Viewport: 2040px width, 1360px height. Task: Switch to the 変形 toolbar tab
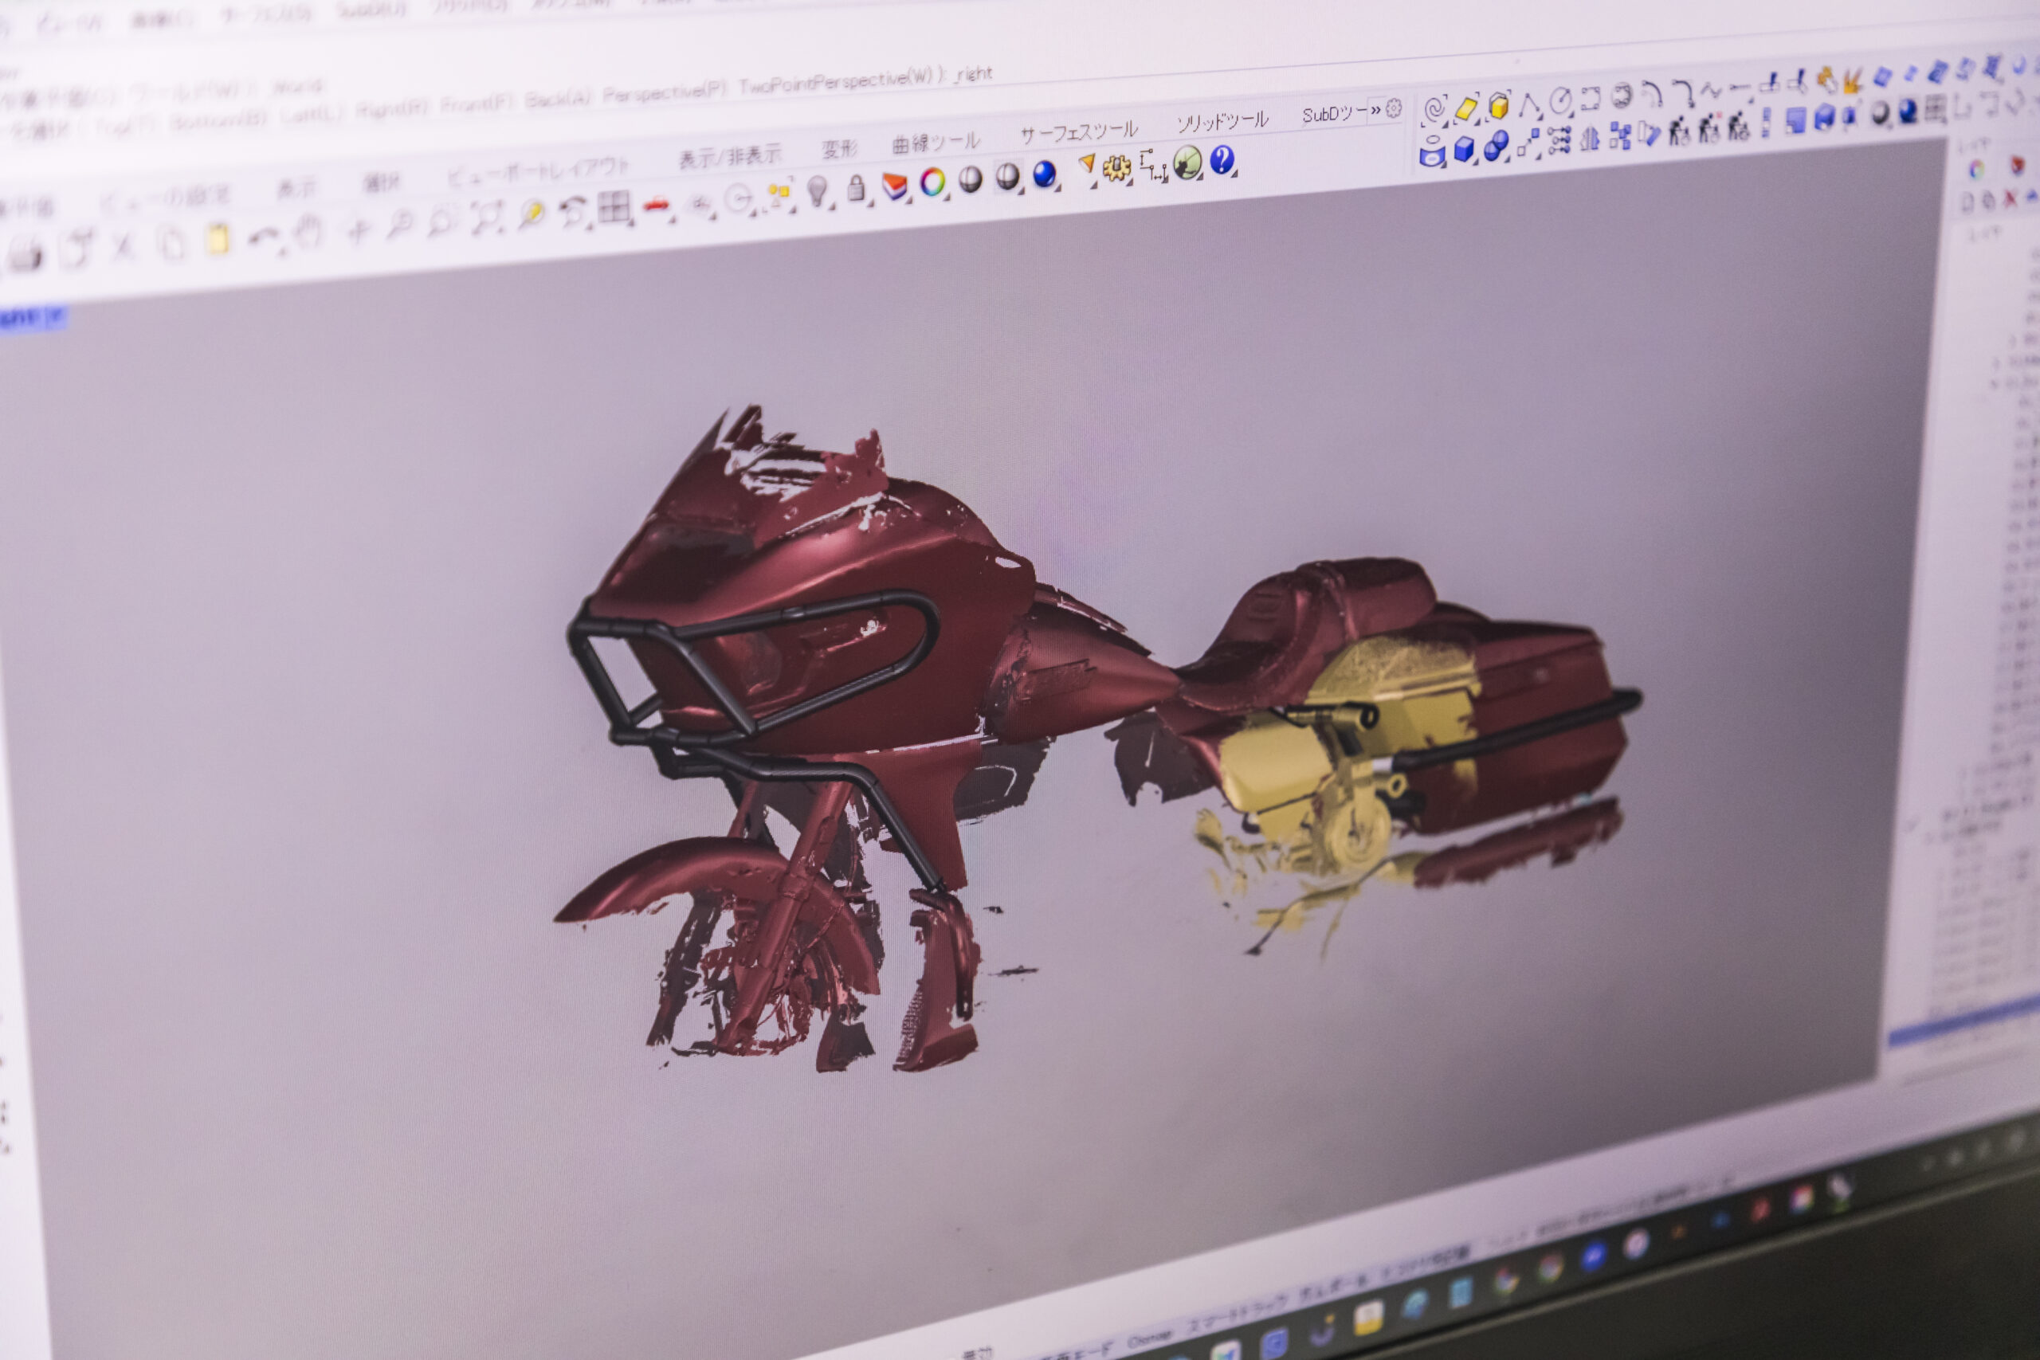(839, 148)
